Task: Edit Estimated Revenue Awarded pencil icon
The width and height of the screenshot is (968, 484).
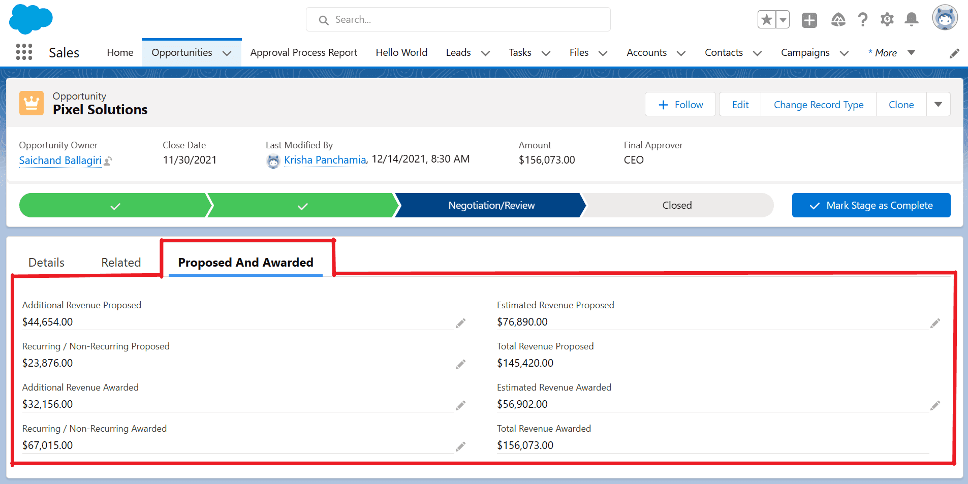Action: tap(935, 405)
